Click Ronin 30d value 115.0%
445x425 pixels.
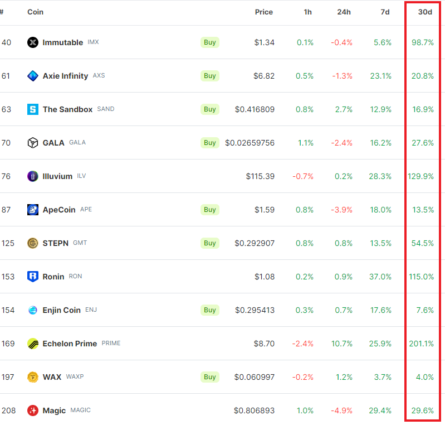coord(421,277)
